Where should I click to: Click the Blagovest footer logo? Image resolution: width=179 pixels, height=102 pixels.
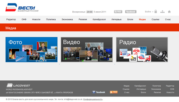coord(18,85)
